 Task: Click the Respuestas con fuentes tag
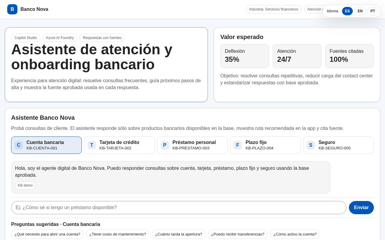click(x=102, y=38)
